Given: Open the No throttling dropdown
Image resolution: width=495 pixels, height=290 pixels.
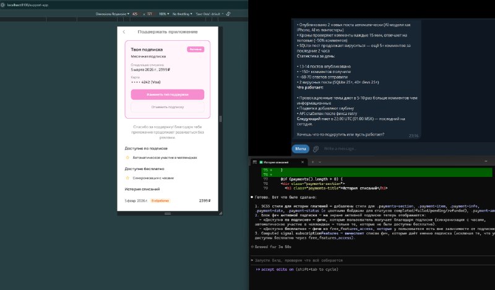Looking at the screenshot, I should [182, 14].
